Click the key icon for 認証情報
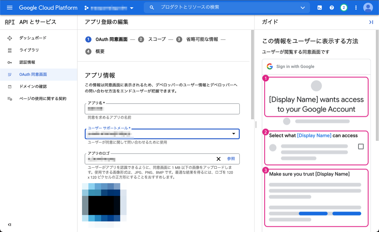Image resolution: width=379 pixels, height=232 pixels. [x=9, y=62]
